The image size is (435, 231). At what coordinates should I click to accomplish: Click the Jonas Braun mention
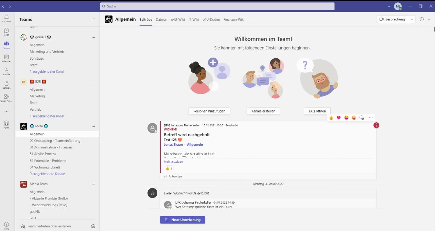point(173,145)
